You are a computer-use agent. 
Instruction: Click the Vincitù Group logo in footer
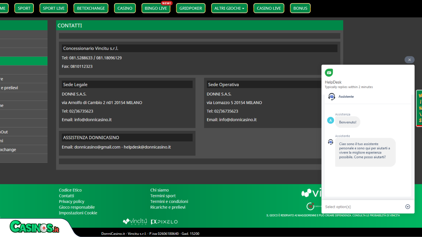pyautogui.click(x=135, y=221)
